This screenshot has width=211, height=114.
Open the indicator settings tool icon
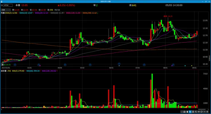tap(196, 112)
